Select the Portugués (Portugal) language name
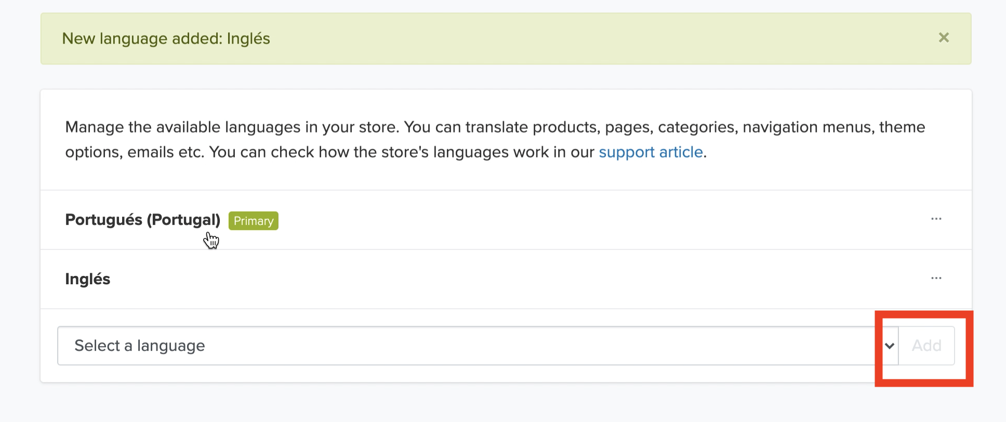The height and width of the screenshot is (422, 1006). [x=142, y=220]
